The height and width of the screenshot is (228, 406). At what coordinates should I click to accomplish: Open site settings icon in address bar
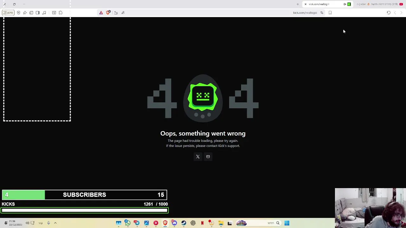(x=322, y=13)
